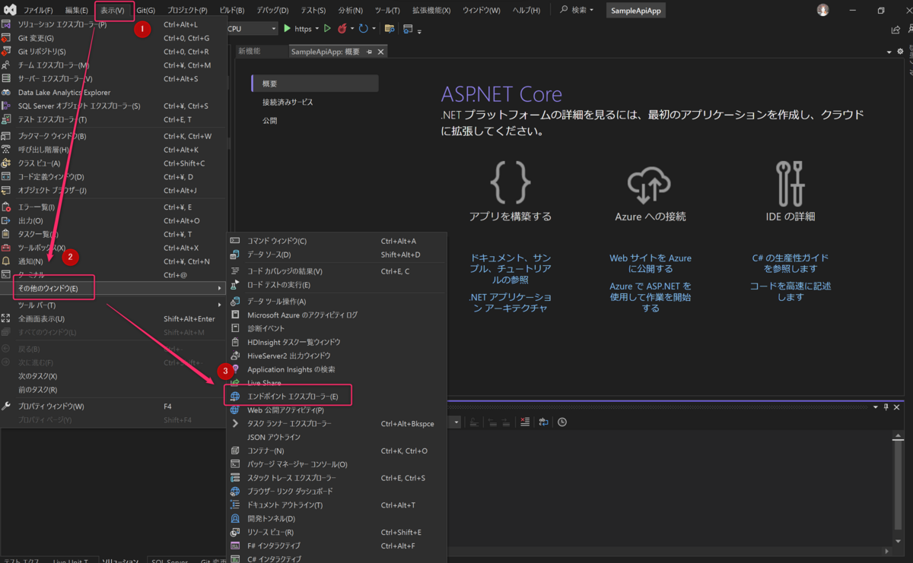Open 通知 window from menu
The height and width of the screenshot is (563, 913).
pyautogui.click(x=113, y=261)
